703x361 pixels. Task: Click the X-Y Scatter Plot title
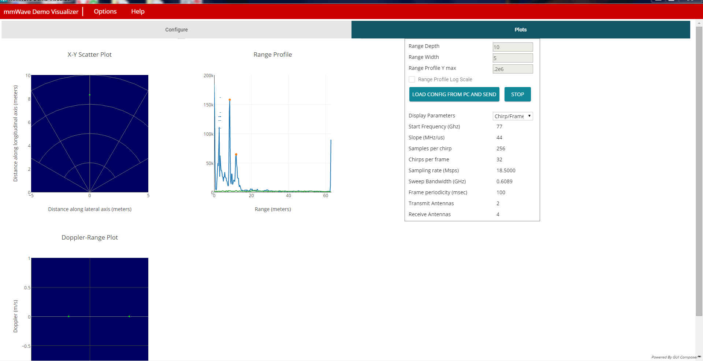tap(89, 54)
